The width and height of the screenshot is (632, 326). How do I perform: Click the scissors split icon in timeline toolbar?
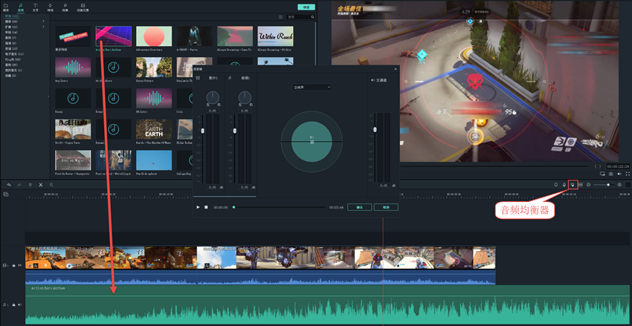pyautogui.click(x=40, y=184)
